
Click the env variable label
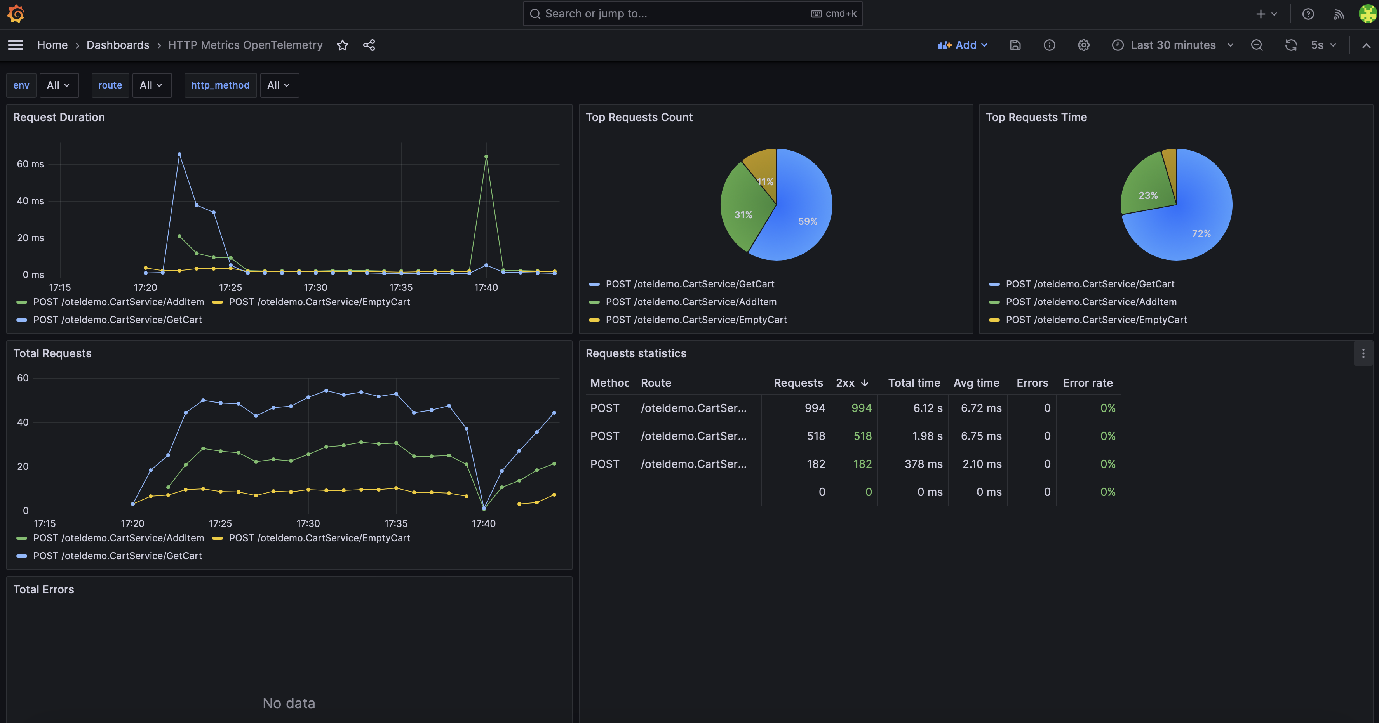click(x=21, y=86)
